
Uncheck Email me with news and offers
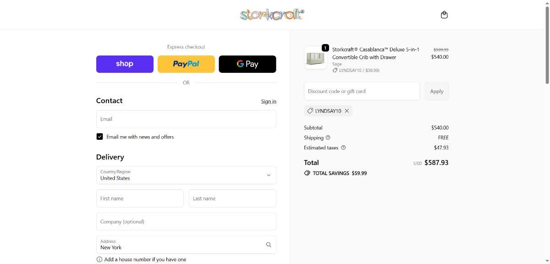[x=99, y=137]
